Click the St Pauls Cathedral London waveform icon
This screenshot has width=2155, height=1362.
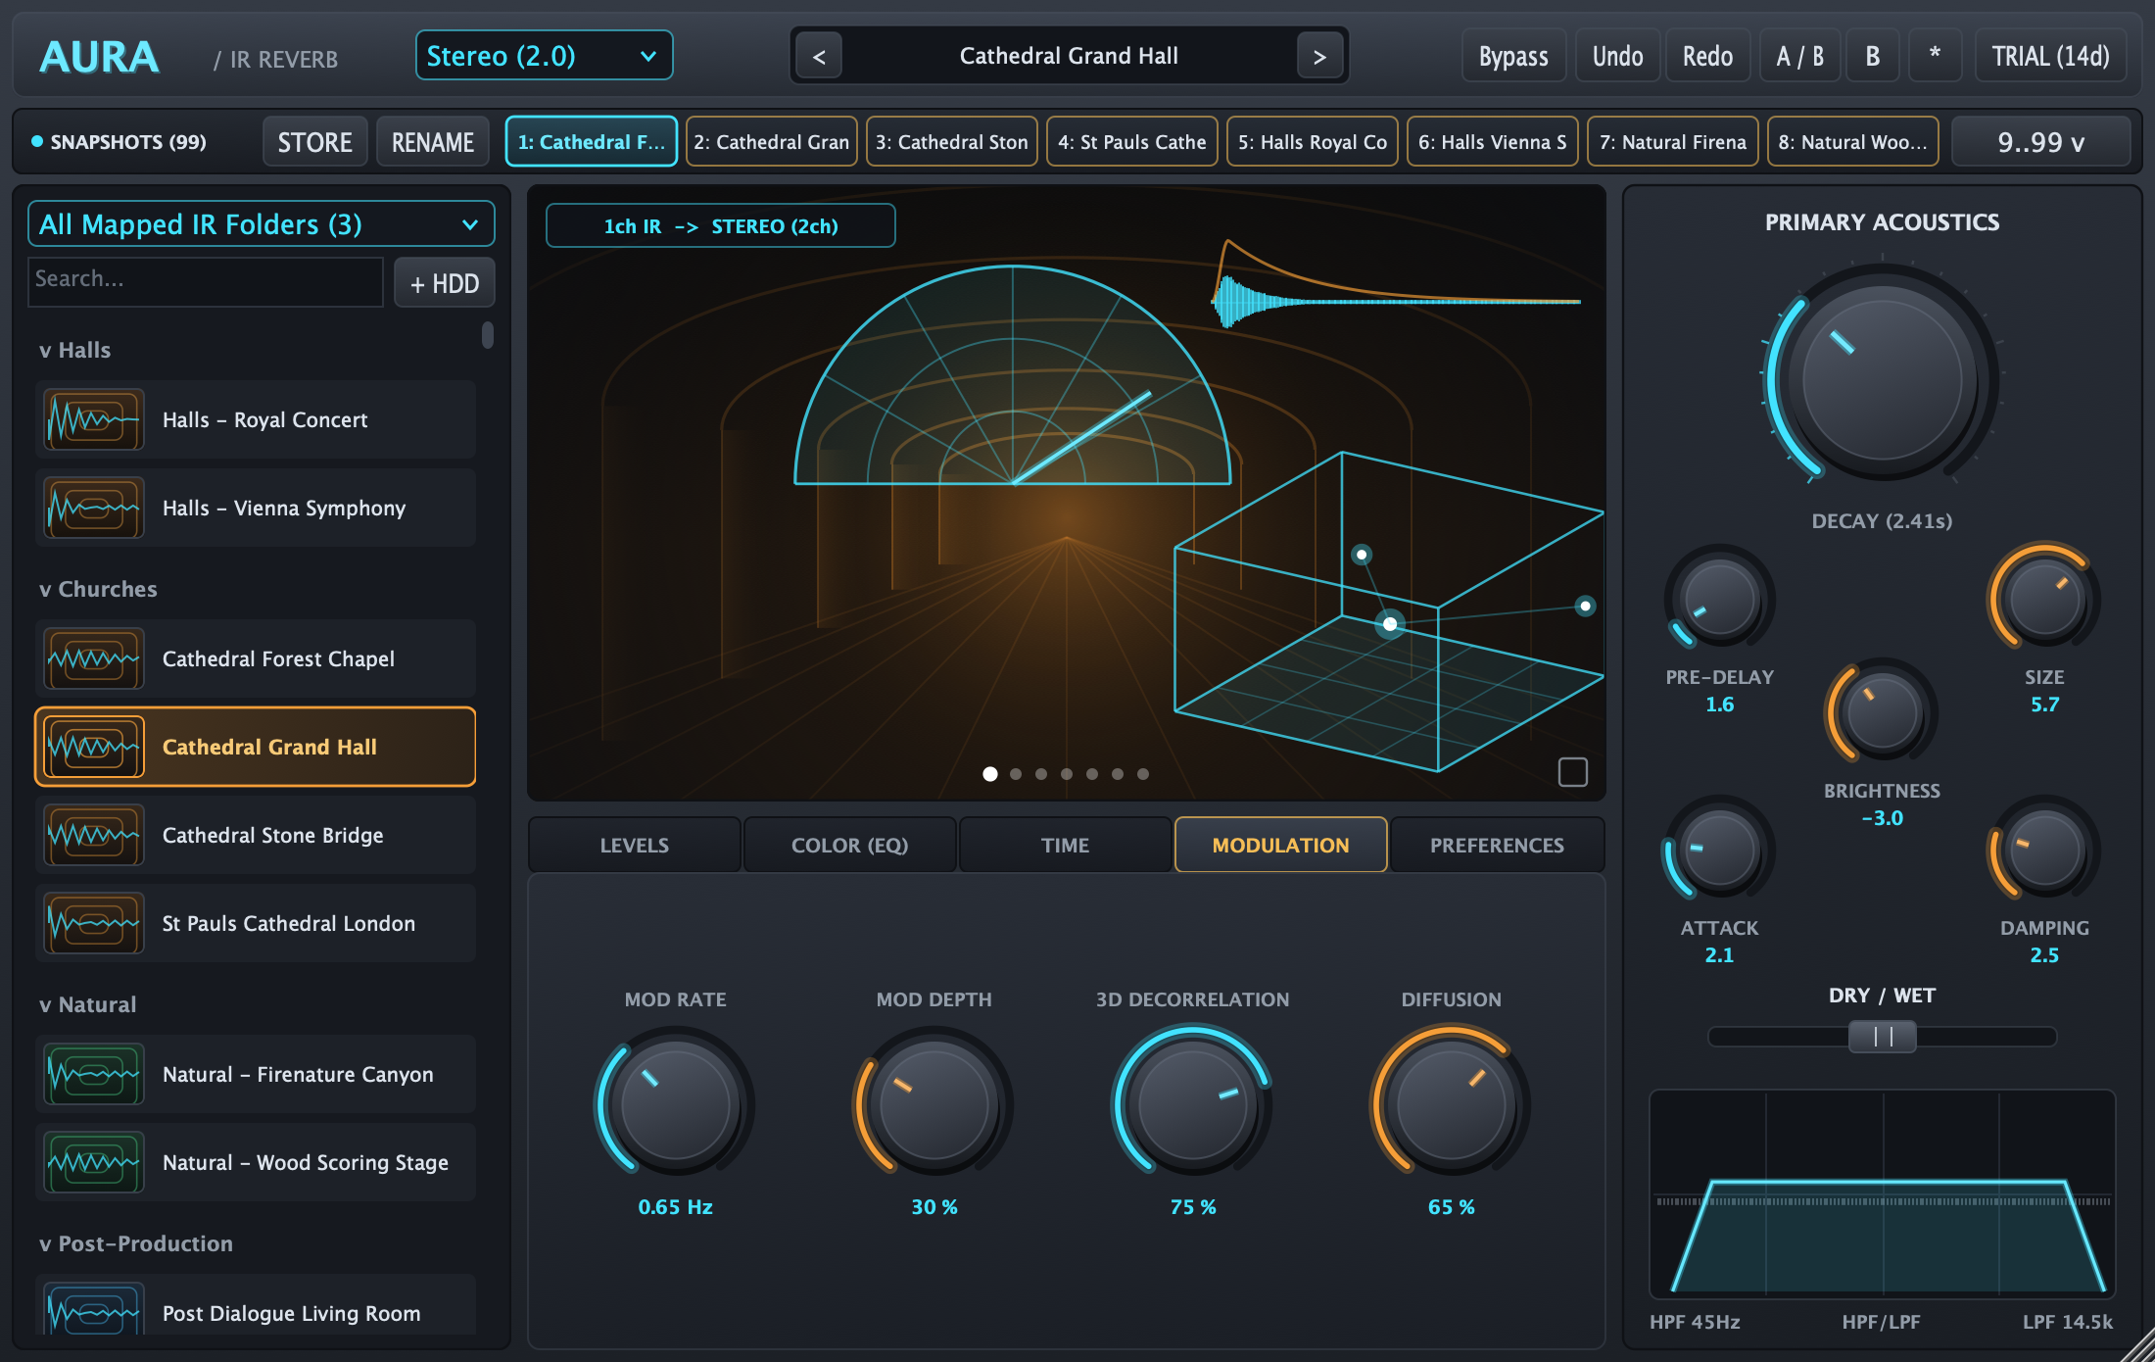[94, 924]
